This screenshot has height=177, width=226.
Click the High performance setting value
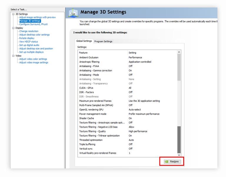138,131
